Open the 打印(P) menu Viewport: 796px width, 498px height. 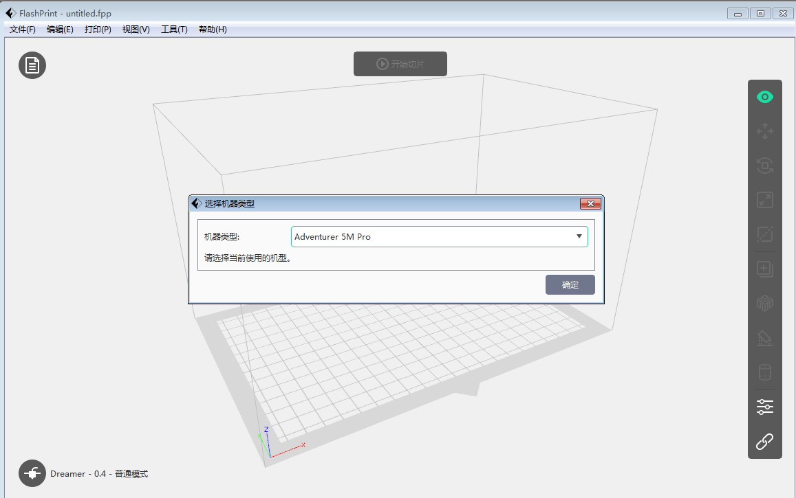[98, 30]
